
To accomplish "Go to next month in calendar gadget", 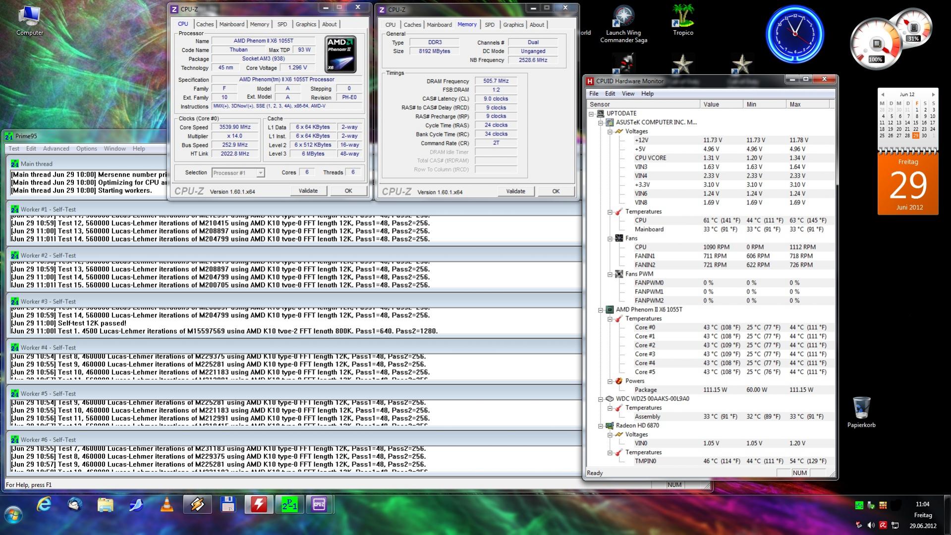I will [933, 94].
